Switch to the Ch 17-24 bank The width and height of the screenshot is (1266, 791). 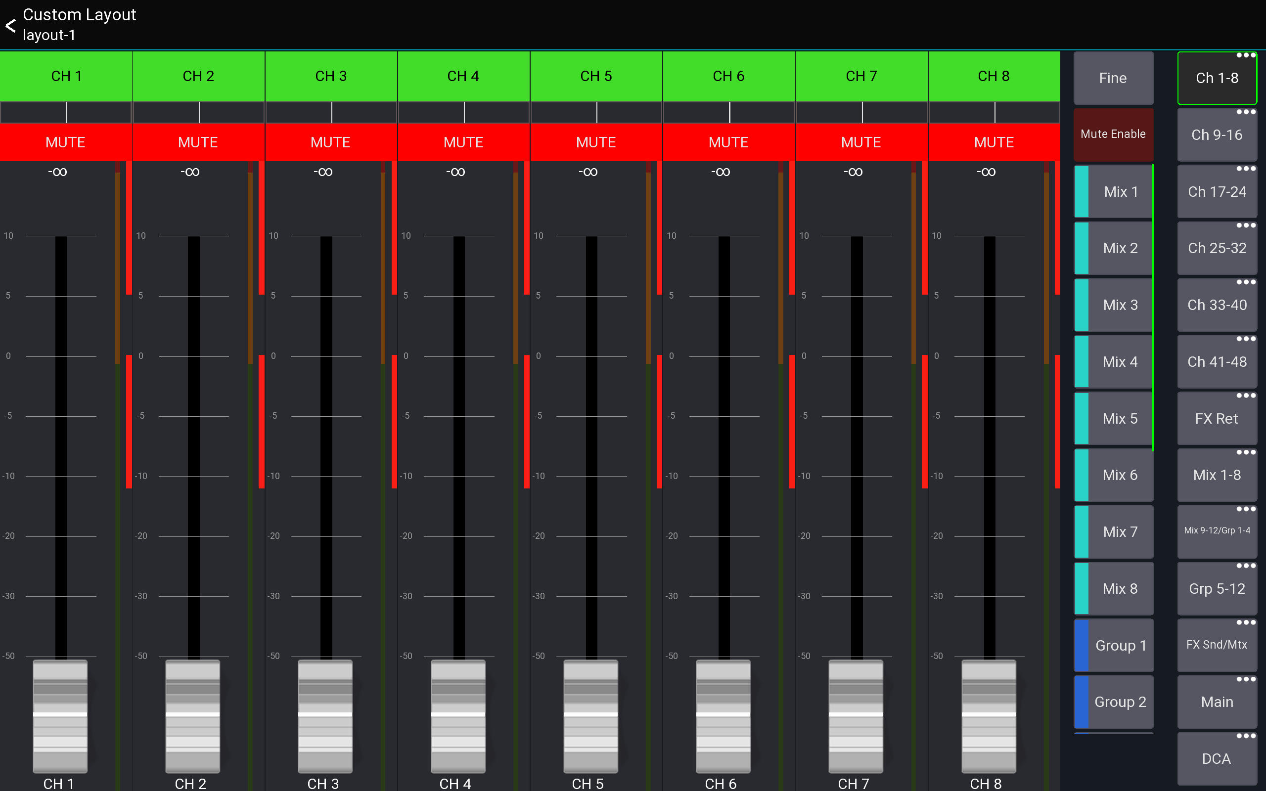coord(1218,191)
